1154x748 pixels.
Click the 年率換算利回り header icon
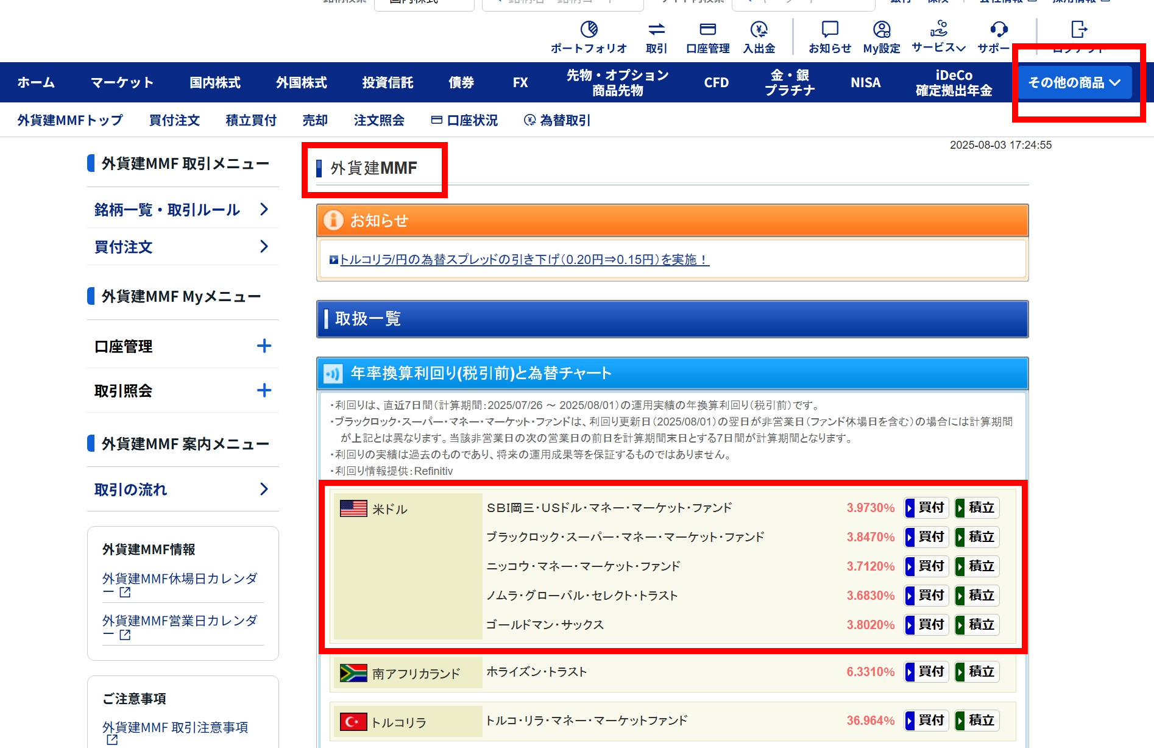(x=333, y=373)
